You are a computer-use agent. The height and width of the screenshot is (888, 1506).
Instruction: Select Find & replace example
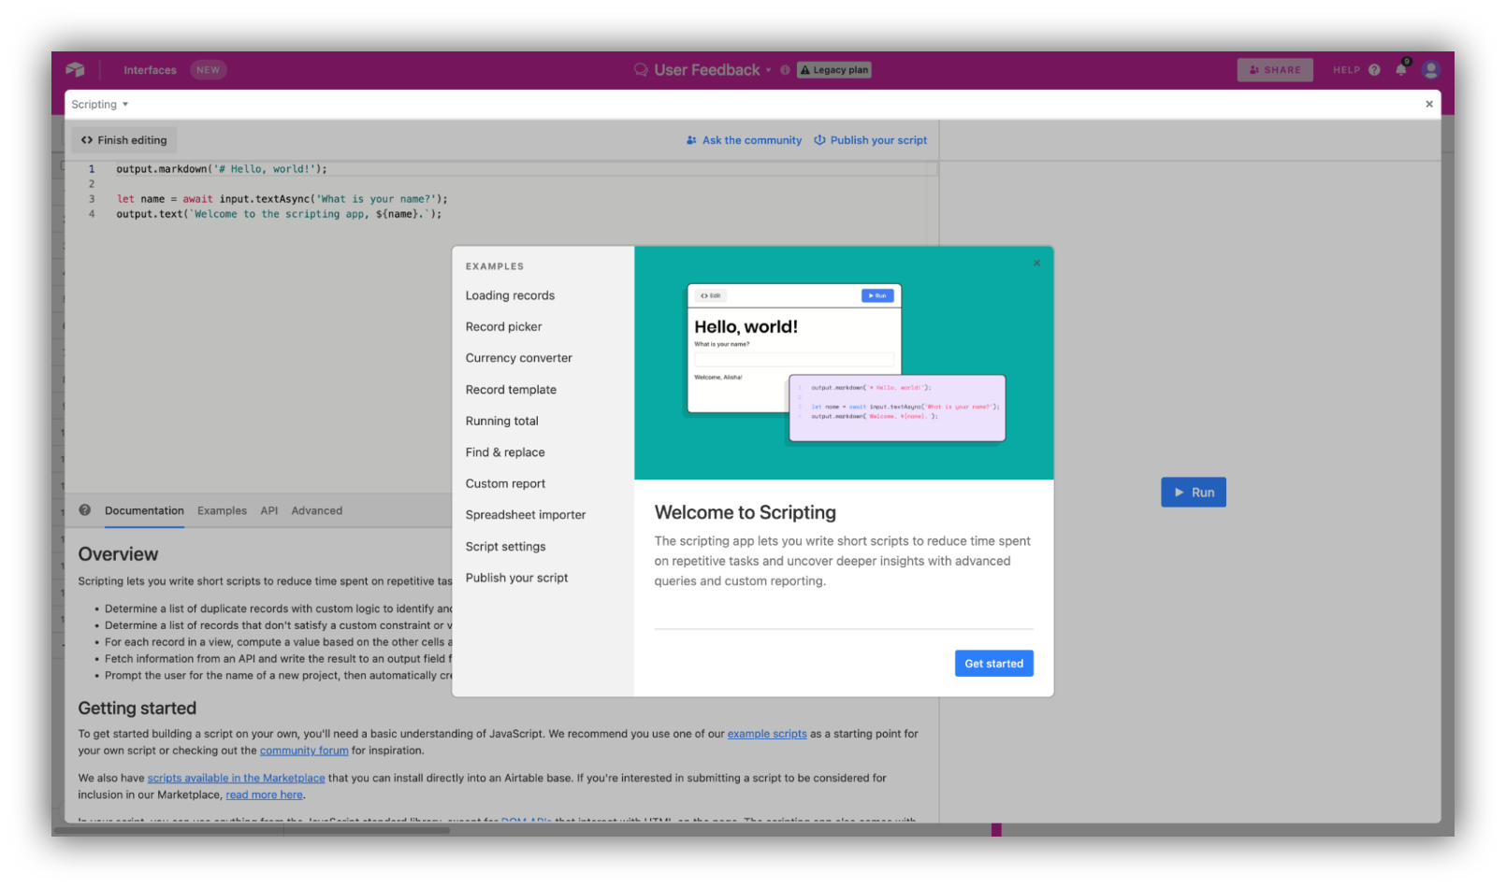click(505, 452)
